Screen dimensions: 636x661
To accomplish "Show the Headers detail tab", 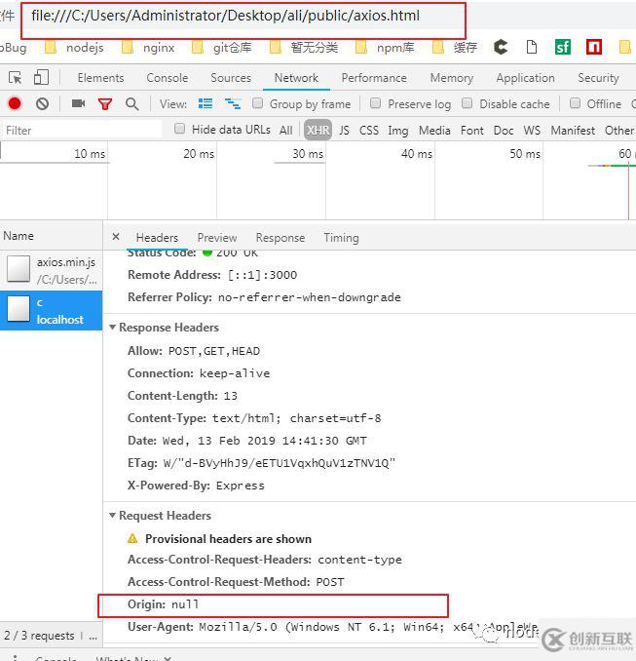I will [x=157, y=238].
